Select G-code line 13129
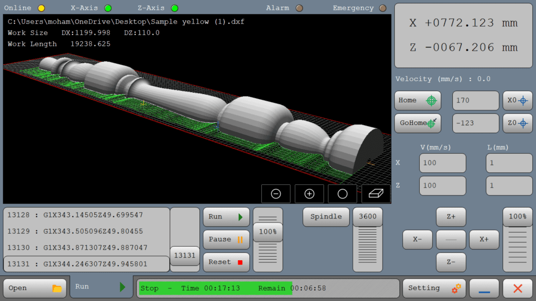536x301 pixels. (86, 231)
